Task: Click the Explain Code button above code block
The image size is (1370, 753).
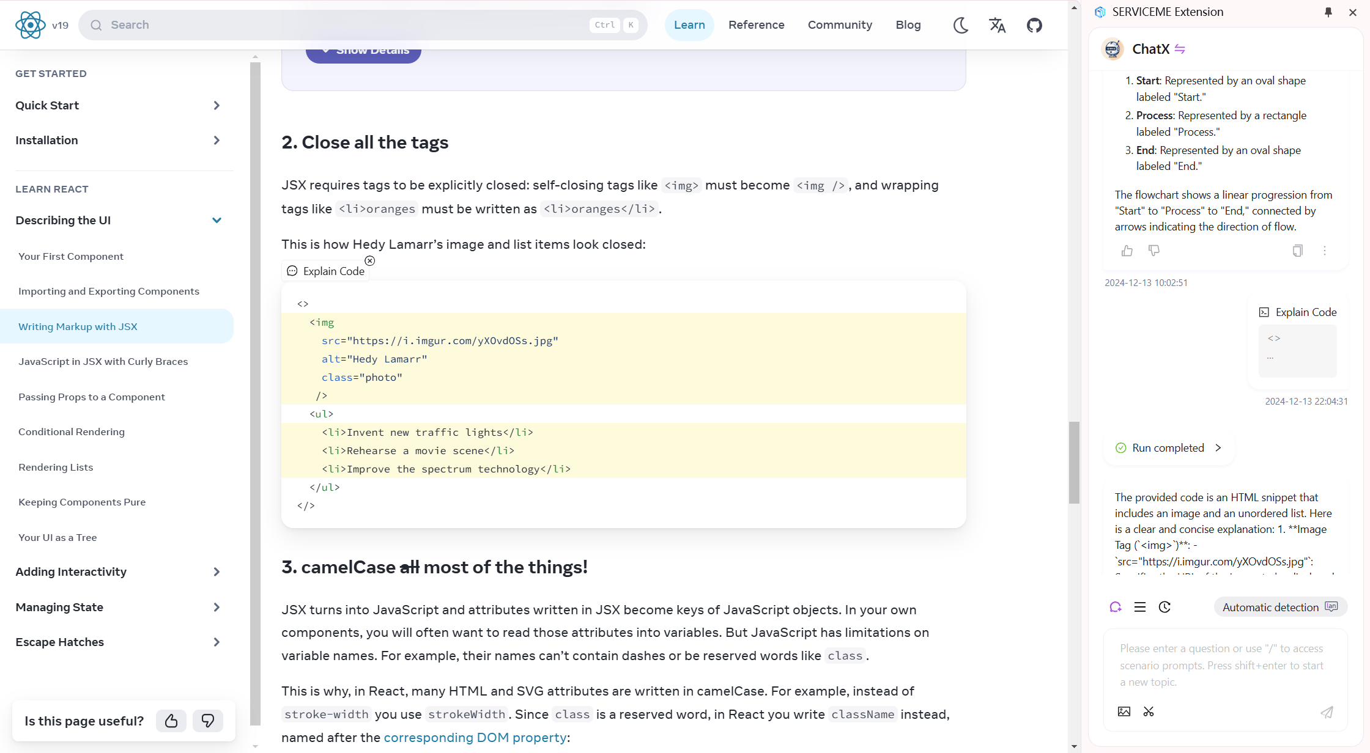Action: pos(326,271)
